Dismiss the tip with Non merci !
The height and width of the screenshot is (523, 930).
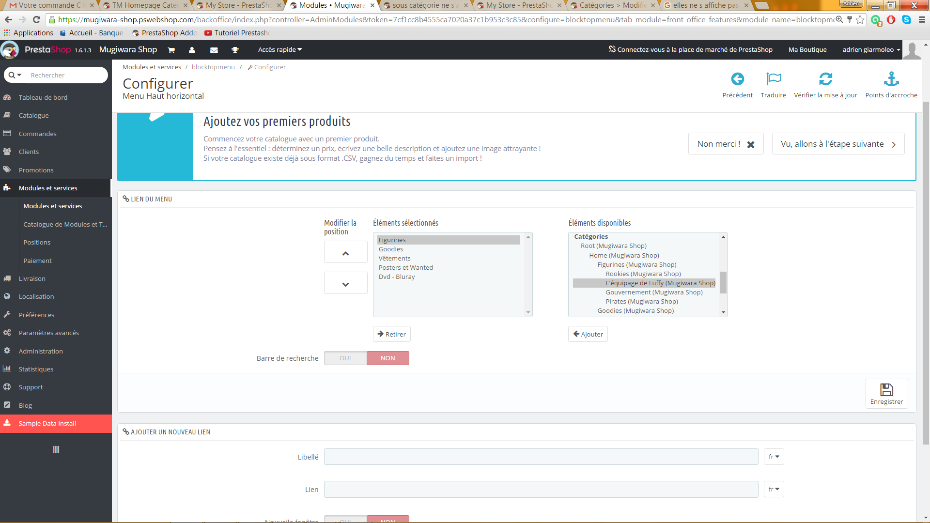point(726,144)
